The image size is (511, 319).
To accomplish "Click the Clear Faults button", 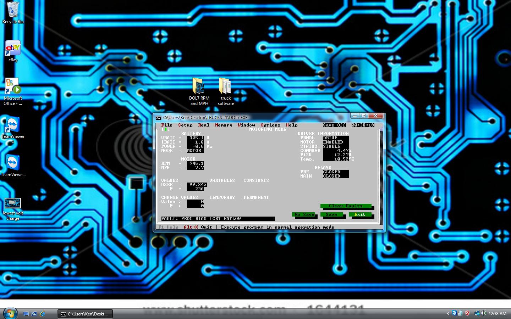I will tap(346, 206).
